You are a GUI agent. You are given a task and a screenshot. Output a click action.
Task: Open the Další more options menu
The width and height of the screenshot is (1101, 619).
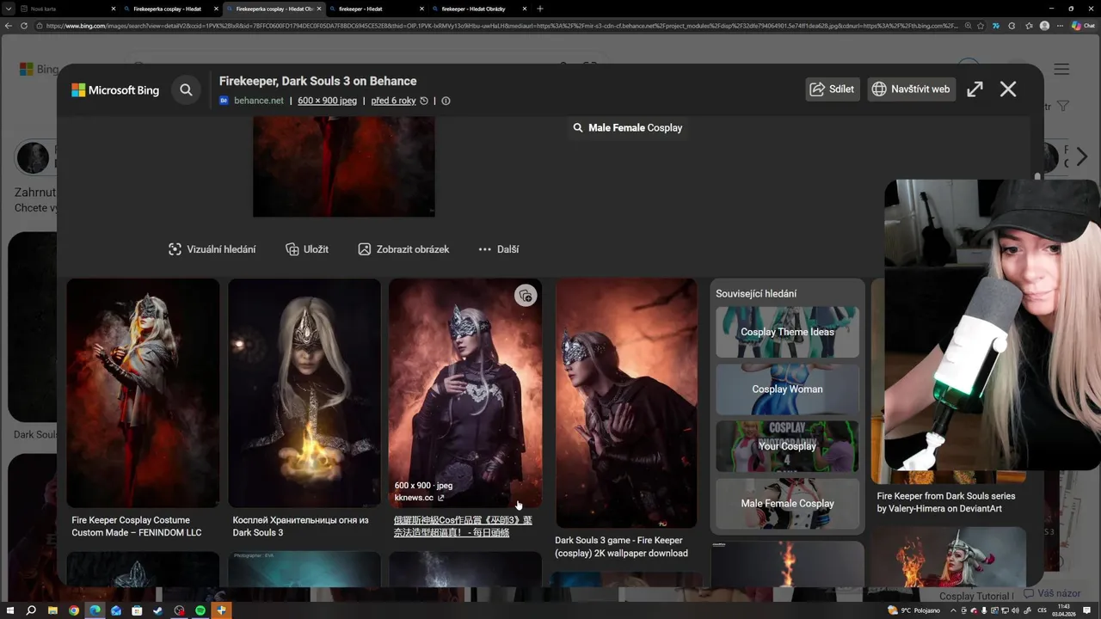499,249
